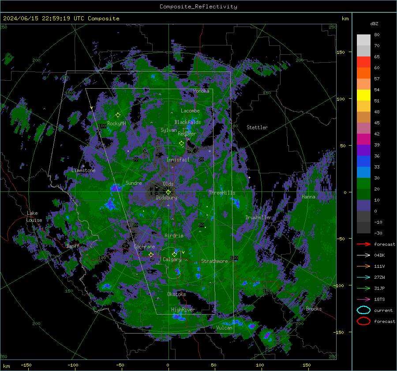Click the dark gray -10 dBZ swatch
This screenshot has width=397, height=371.
[363, 227]
